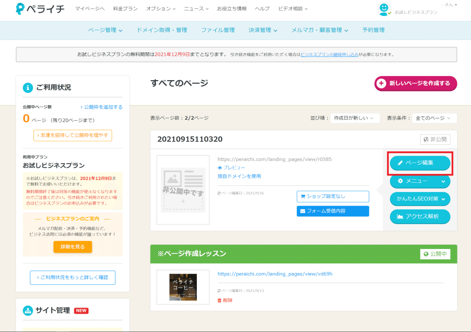Click the NEW badge beside サイト管理

(x=81, y=311)
